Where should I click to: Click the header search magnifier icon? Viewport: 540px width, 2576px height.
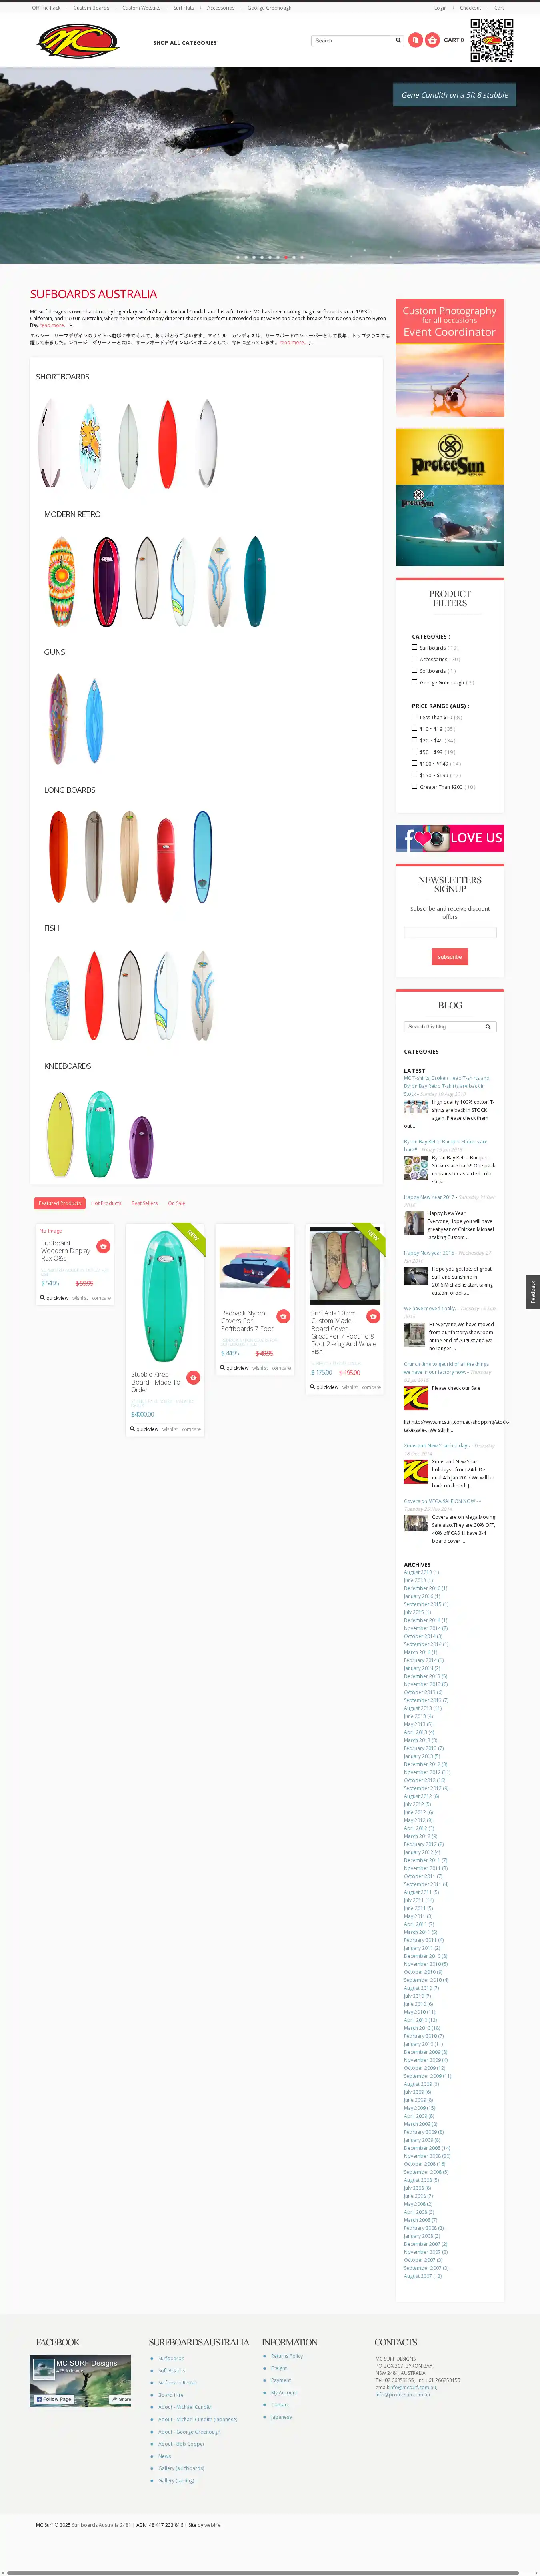[x=398, y=41]
